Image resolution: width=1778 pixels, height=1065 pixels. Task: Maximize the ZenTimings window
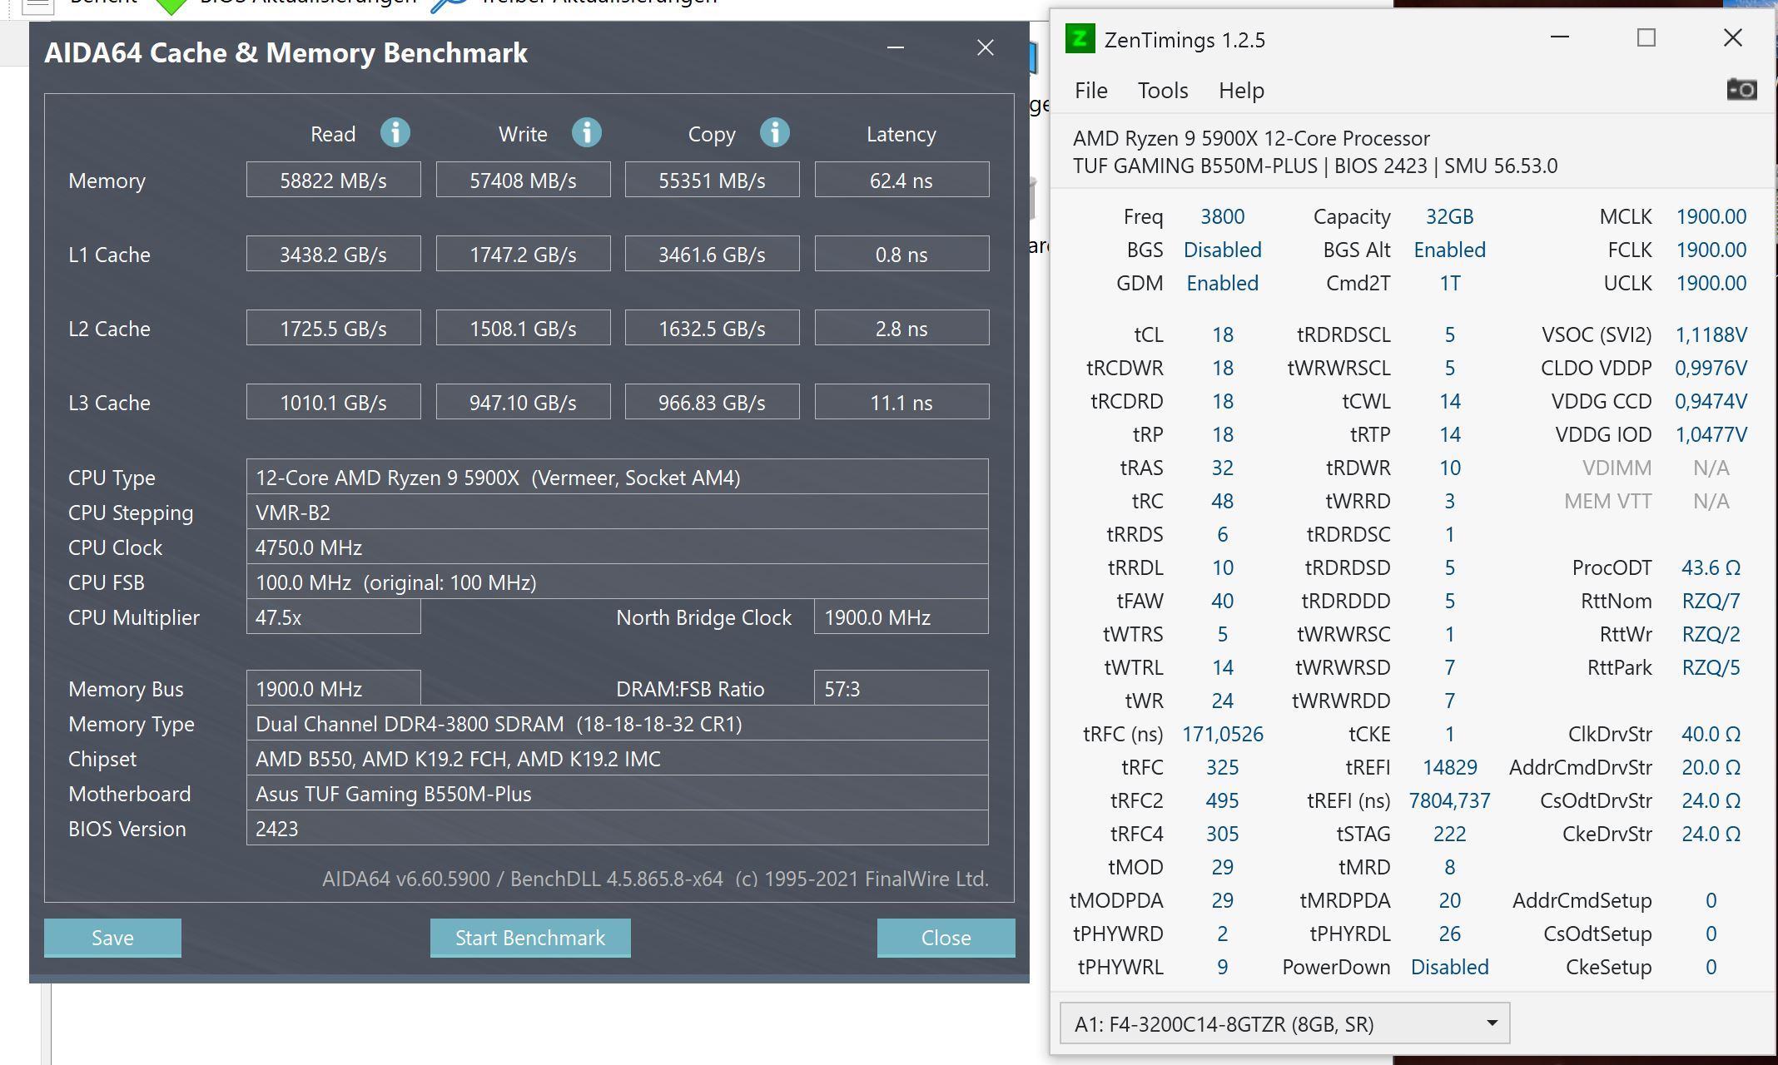pos(1646,37)
